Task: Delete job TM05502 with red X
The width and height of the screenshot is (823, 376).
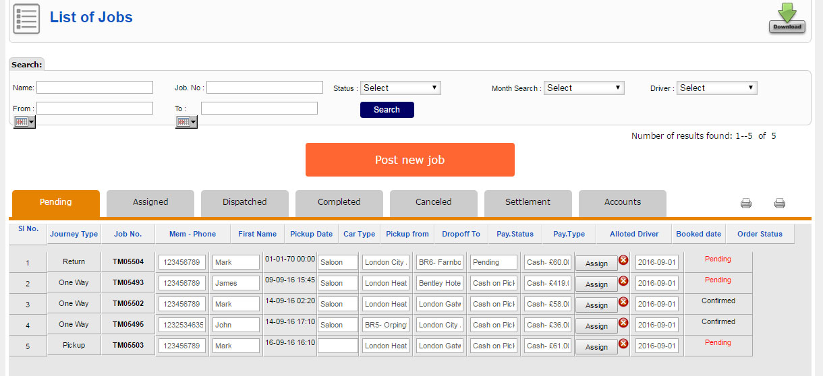Action: [623, 302]
